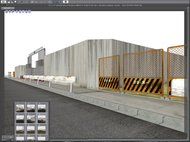This screenshot has height=142, width=190.
Task: Click the Deselect toolbar icon
Action: (43, 2)
